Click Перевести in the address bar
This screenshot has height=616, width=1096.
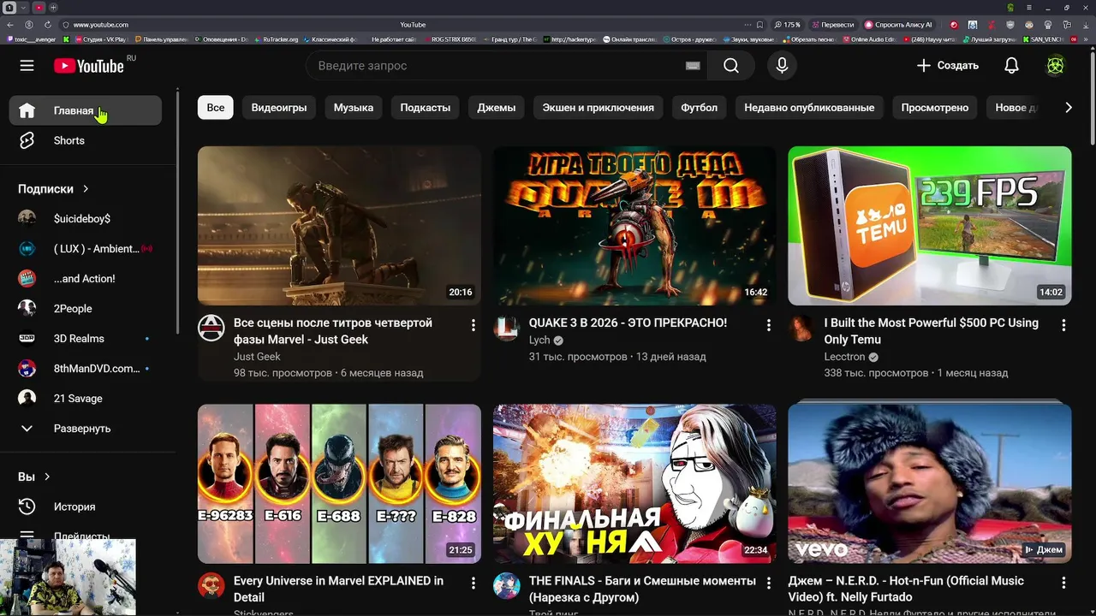tap(833, 25)
